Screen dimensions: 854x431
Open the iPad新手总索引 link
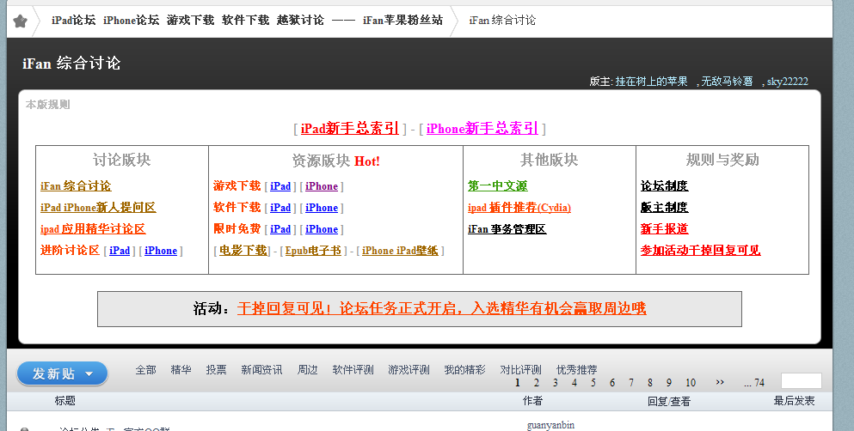(x=350, y=128)
